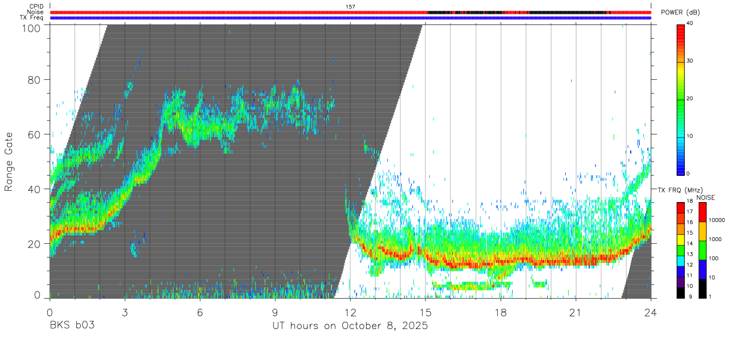Click the 6 tick on the UT hours axis
This screenshot has height=338, width=732.
pos(200,312)
